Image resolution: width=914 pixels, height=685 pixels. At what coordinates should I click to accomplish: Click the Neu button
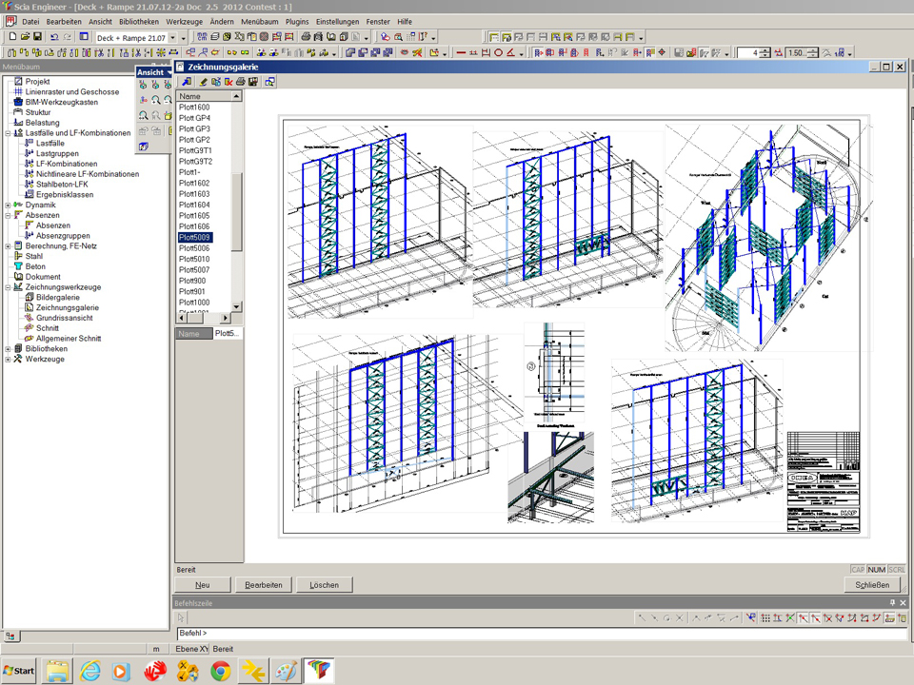pyautogui.click(x=203, y=585)
